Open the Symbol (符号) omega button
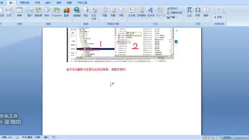Viewport: 249px width, 140px height. point(198,13)
